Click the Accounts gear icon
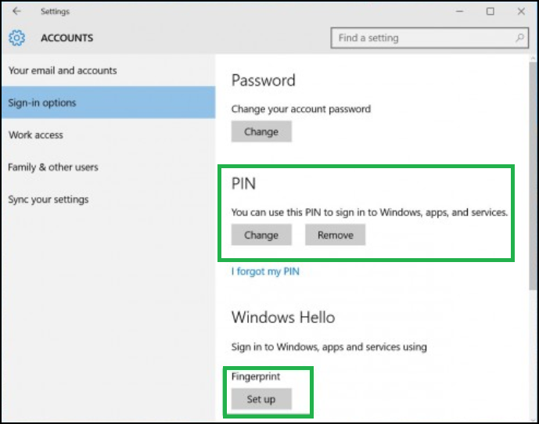 tap(17, 38)
